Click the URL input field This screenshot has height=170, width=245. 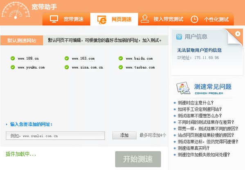[55, 136]
